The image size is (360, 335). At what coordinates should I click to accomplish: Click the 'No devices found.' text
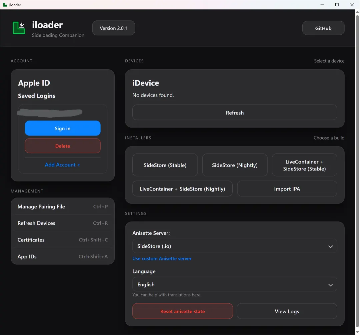[153, 95]
